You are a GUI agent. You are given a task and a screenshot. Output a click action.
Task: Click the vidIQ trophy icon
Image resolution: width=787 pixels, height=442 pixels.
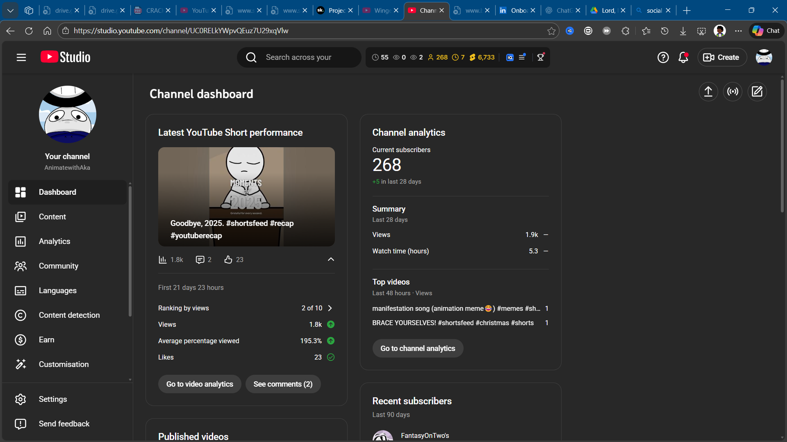click(x=541, y=57)
